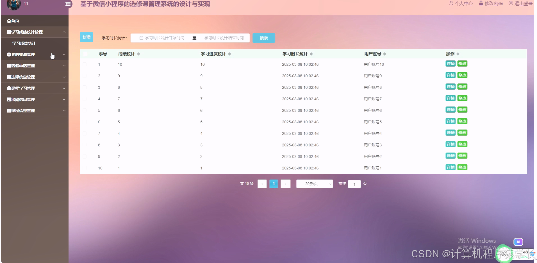
Task: Click the page number input next to 前往
Action: [354, 184]
